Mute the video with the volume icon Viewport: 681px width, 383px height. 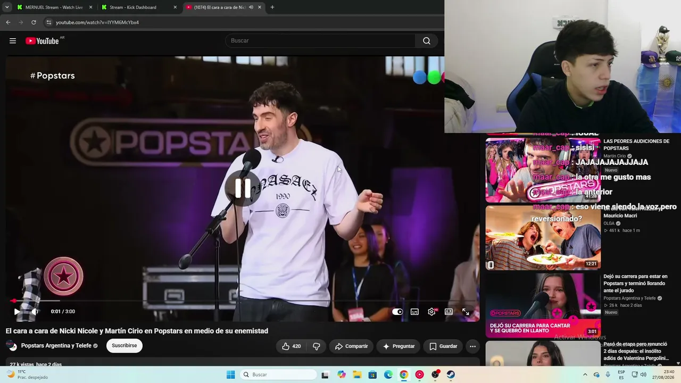coord(35,312)
